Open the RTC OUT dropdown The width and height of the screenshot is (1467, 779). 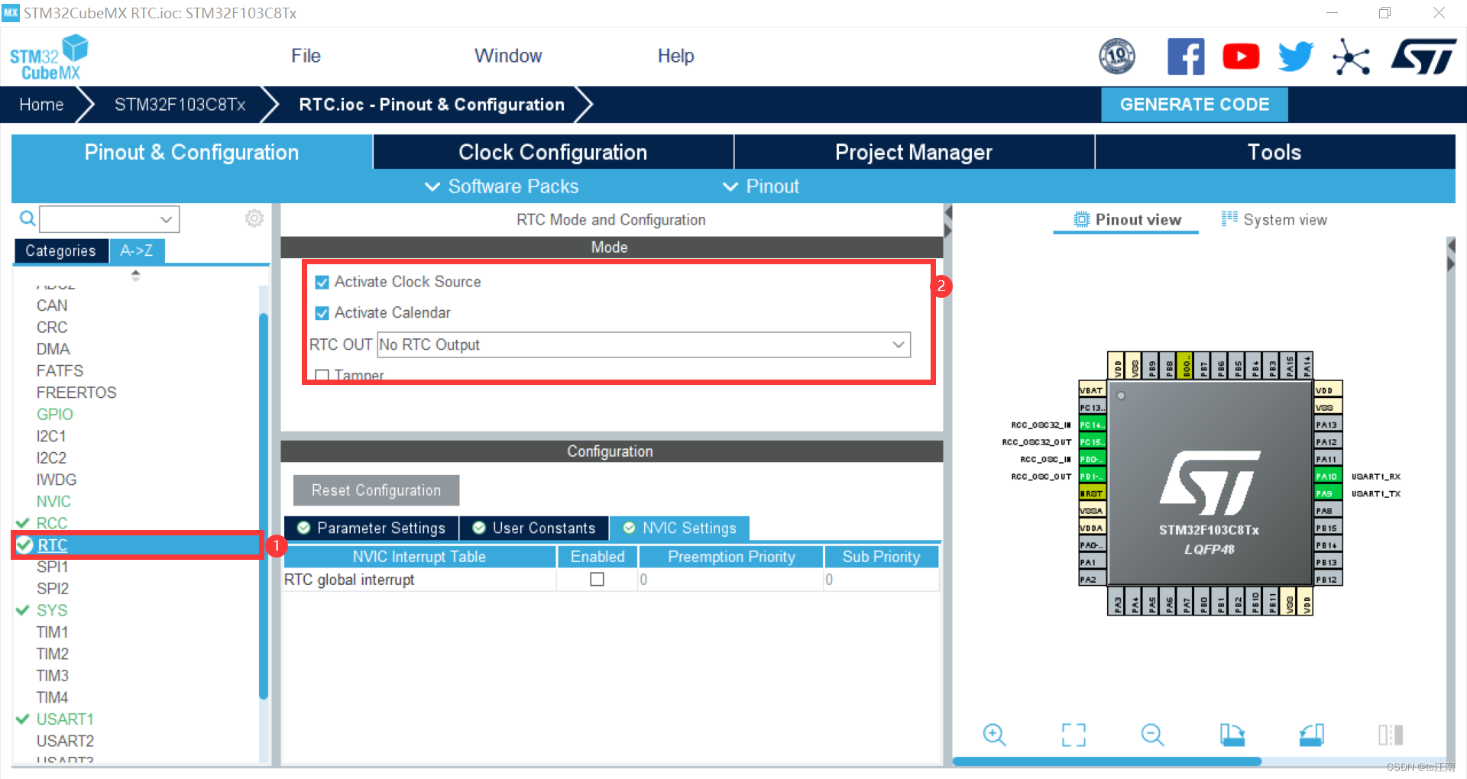tap(643, 344)
